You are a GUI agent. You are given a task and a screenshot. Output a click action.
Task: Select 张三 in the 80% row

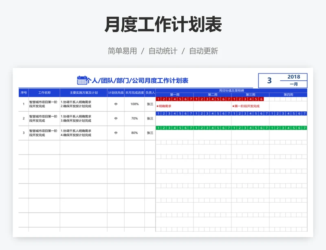(150, 133)
